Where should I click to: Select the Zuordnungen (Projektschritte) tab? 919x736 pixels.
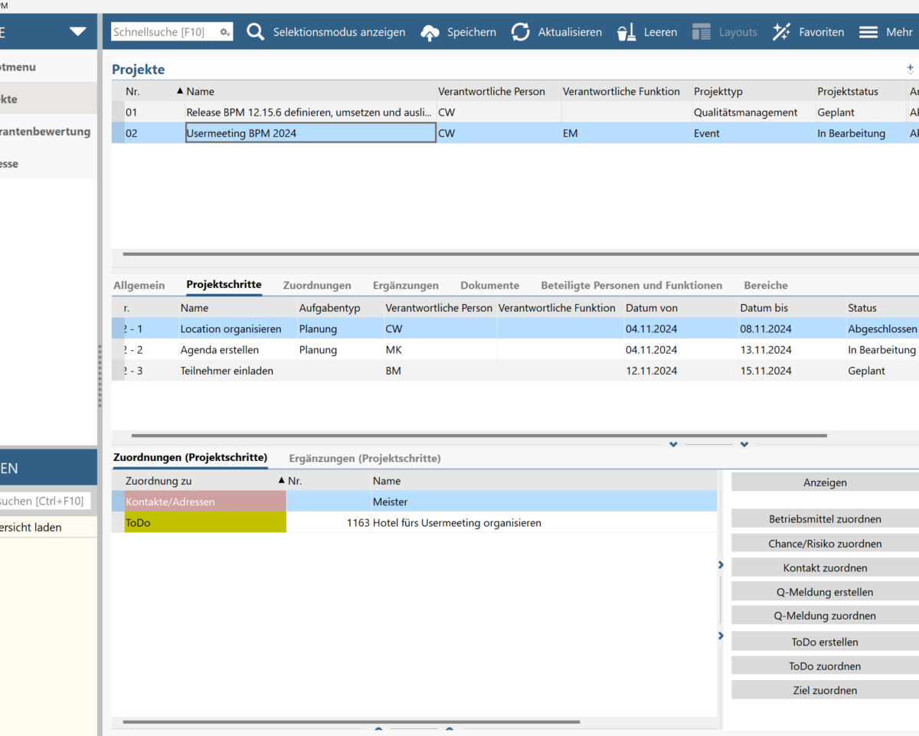(190, 457)
